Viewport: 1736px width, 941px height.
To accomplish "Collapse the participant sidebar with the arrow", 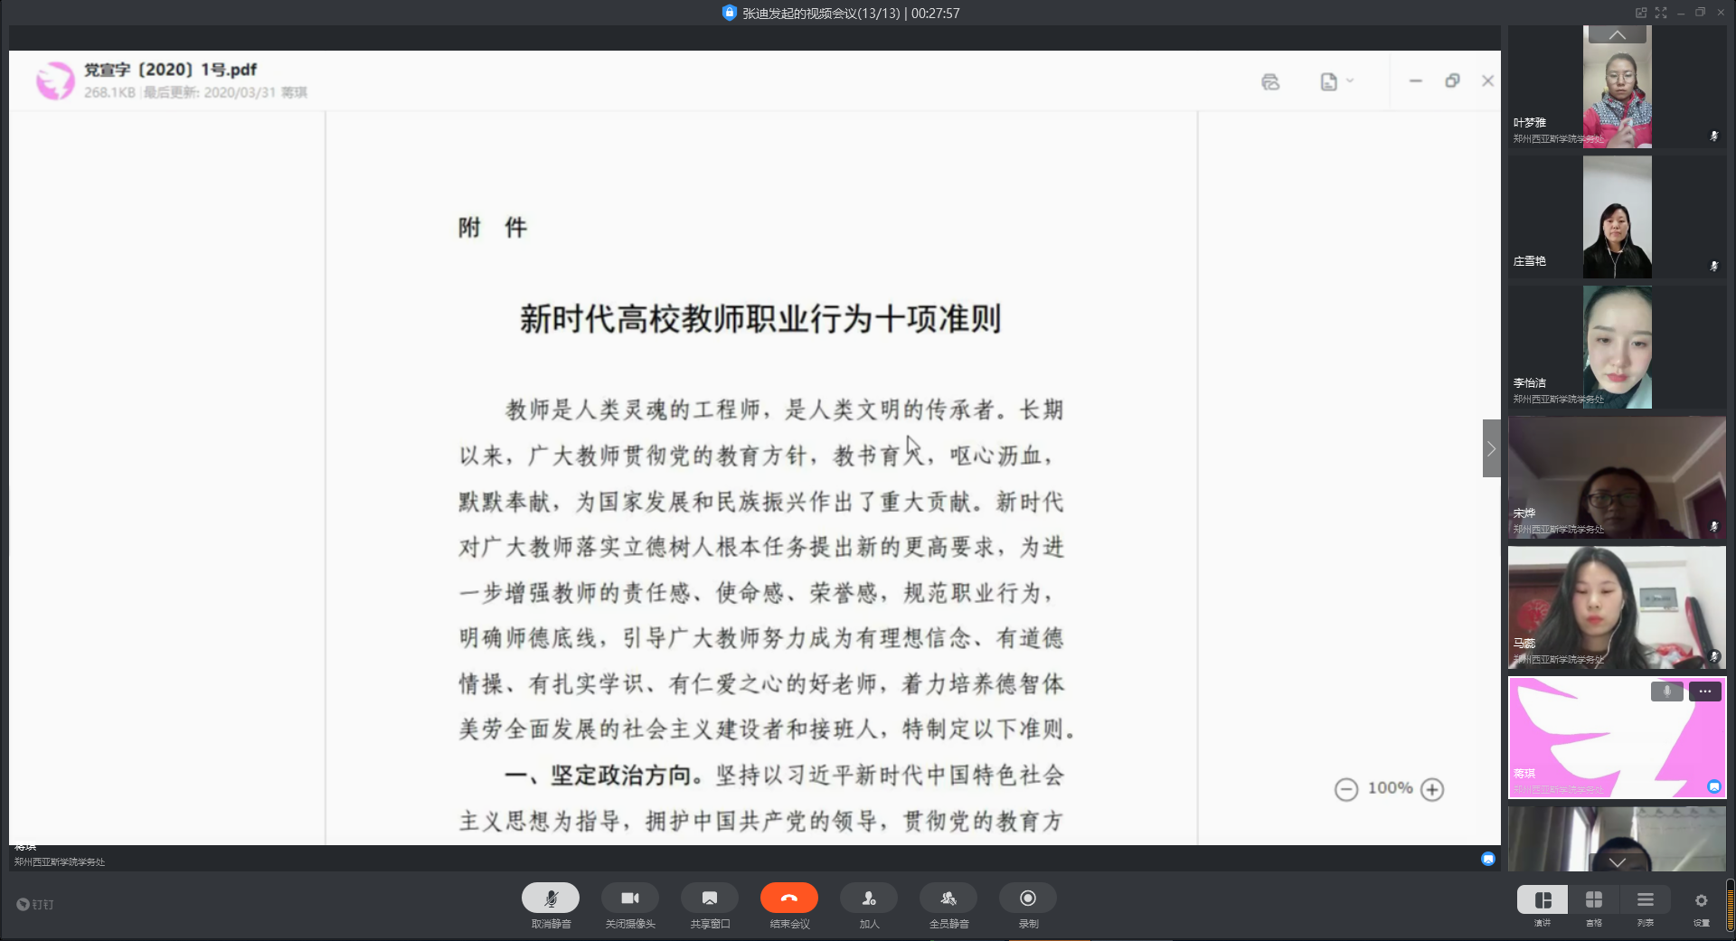I will tap(1492, 448).
